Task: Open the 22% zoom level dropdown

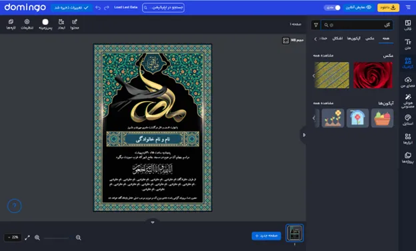Action: [13, 237]
